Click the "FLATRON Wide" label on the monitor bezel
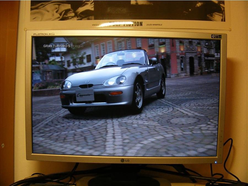 44,34
